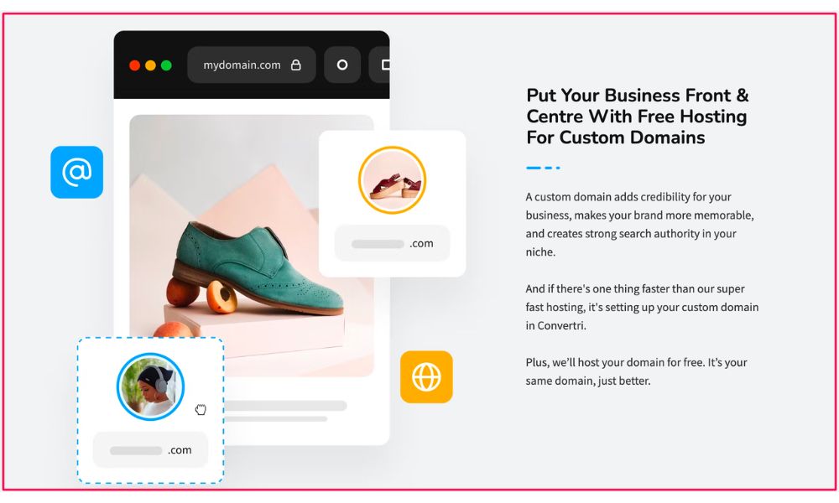The height and width of the screenshot is (503, 839).
Task: Click the padlock icon in address bar
Action: click(x=296, y=65)
